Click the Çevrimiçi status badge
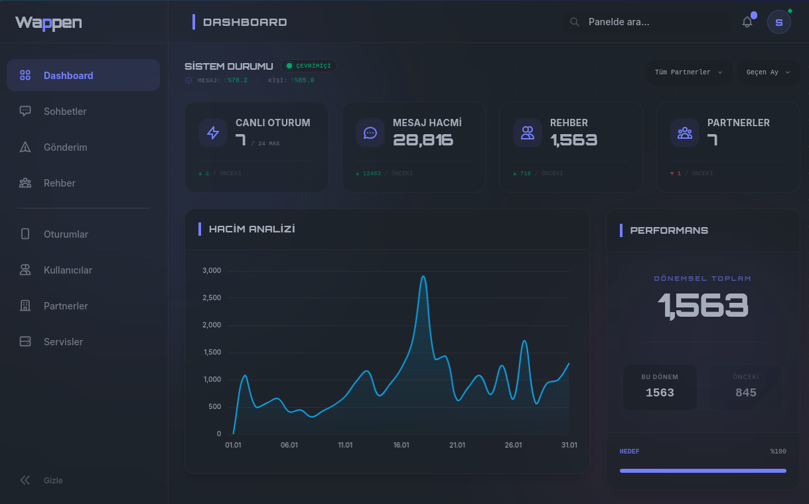 pos(309,66)
